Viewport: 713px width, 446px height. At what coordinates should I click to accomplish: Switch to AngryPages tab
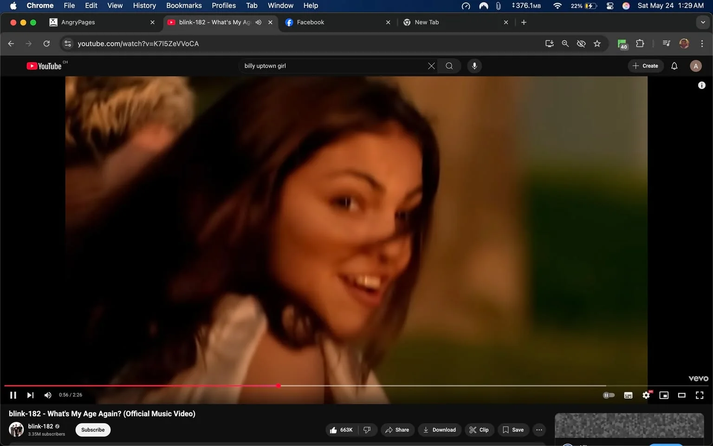(x=102, y=22)
